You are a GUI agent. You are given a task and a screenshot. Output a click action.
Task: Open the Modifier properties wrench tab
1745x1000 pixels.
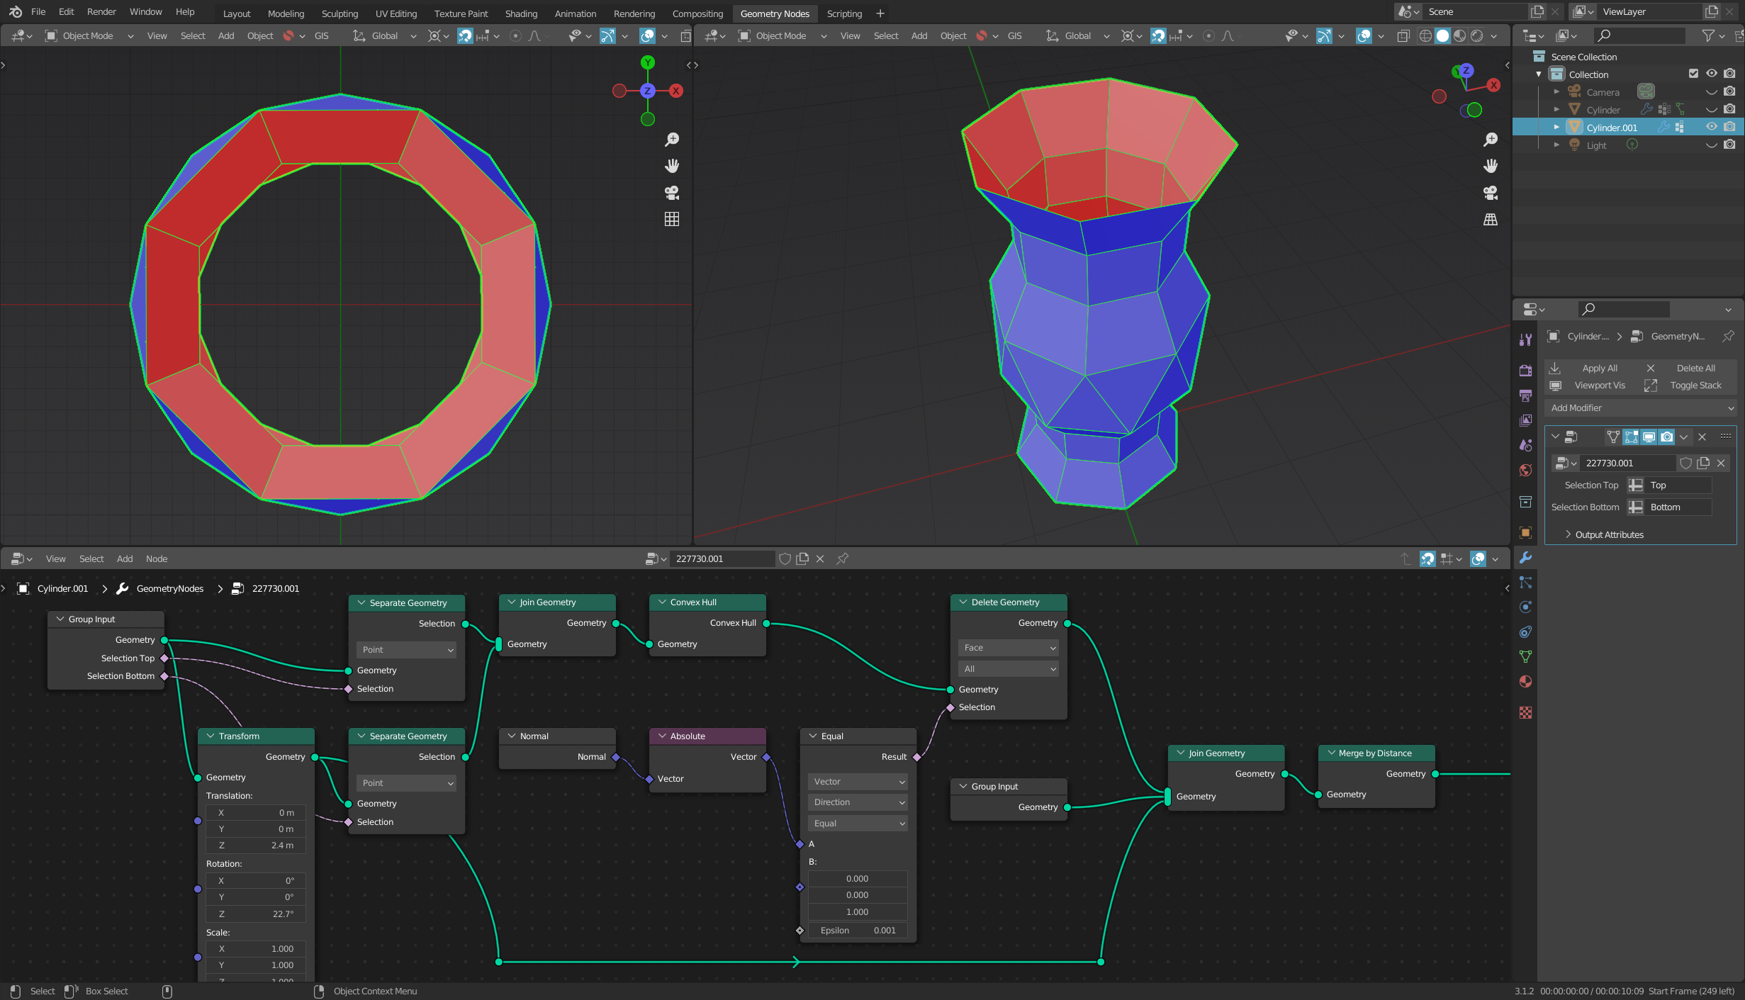1526,558
